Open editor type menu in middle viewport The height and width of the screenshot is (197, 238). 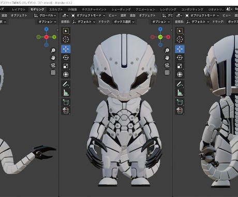65,16
